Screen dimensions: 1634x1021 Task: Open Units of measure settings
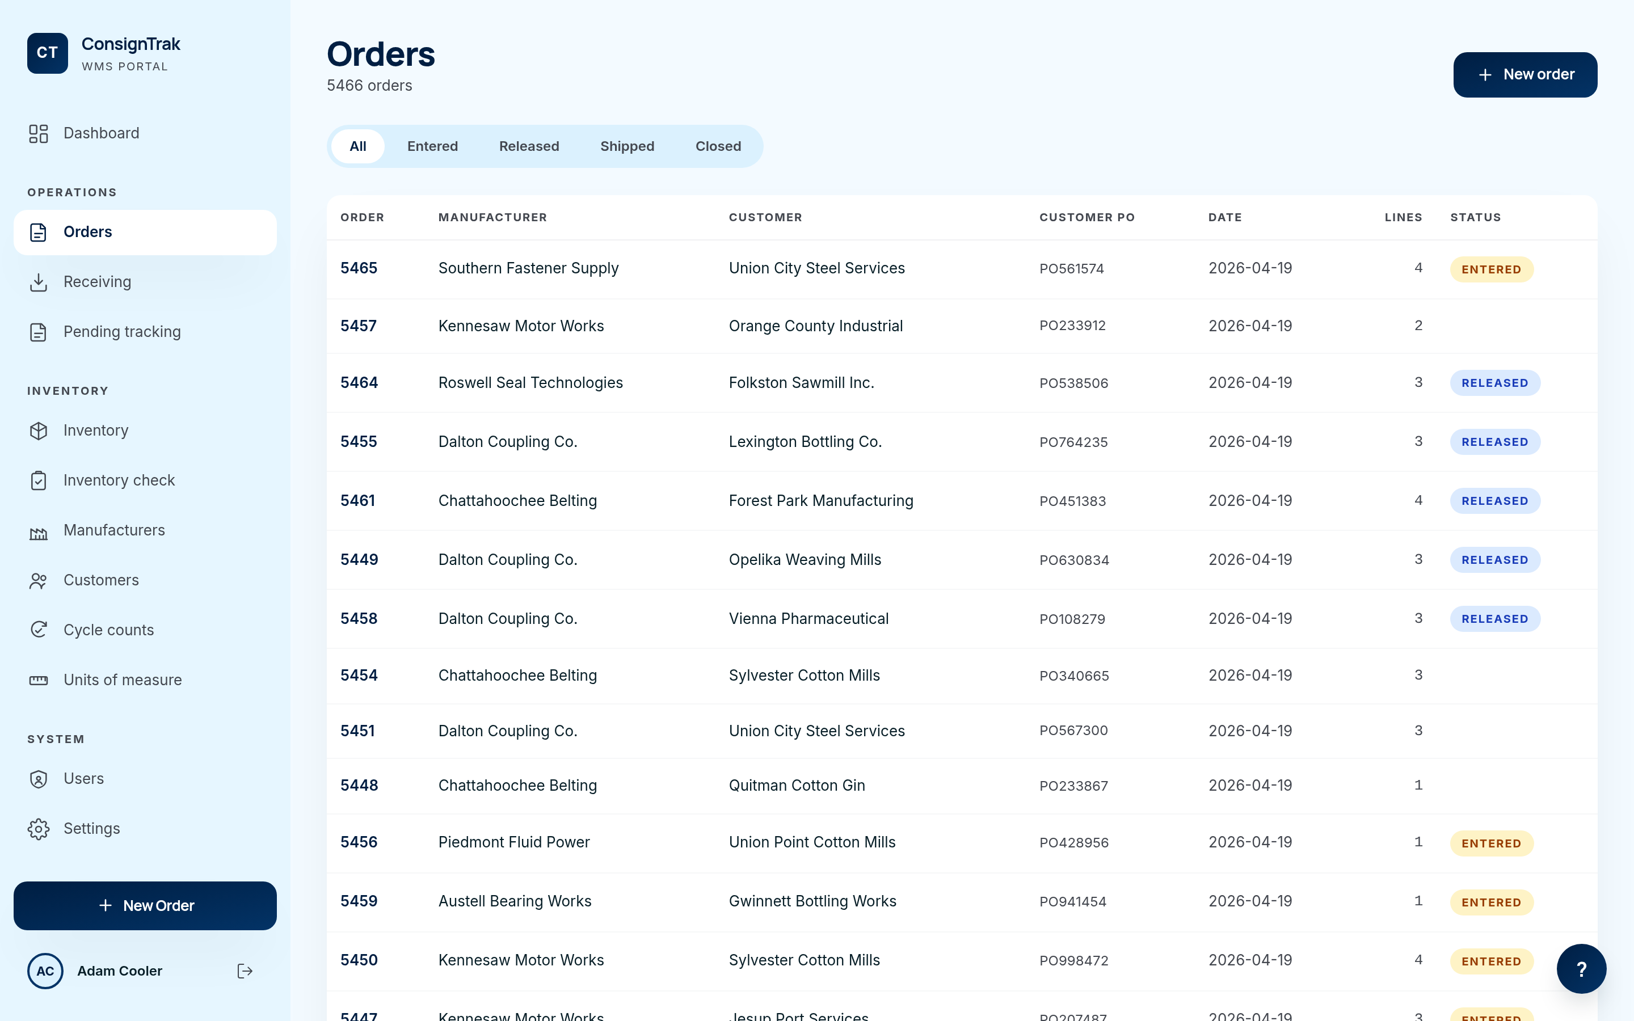point(122,680)
